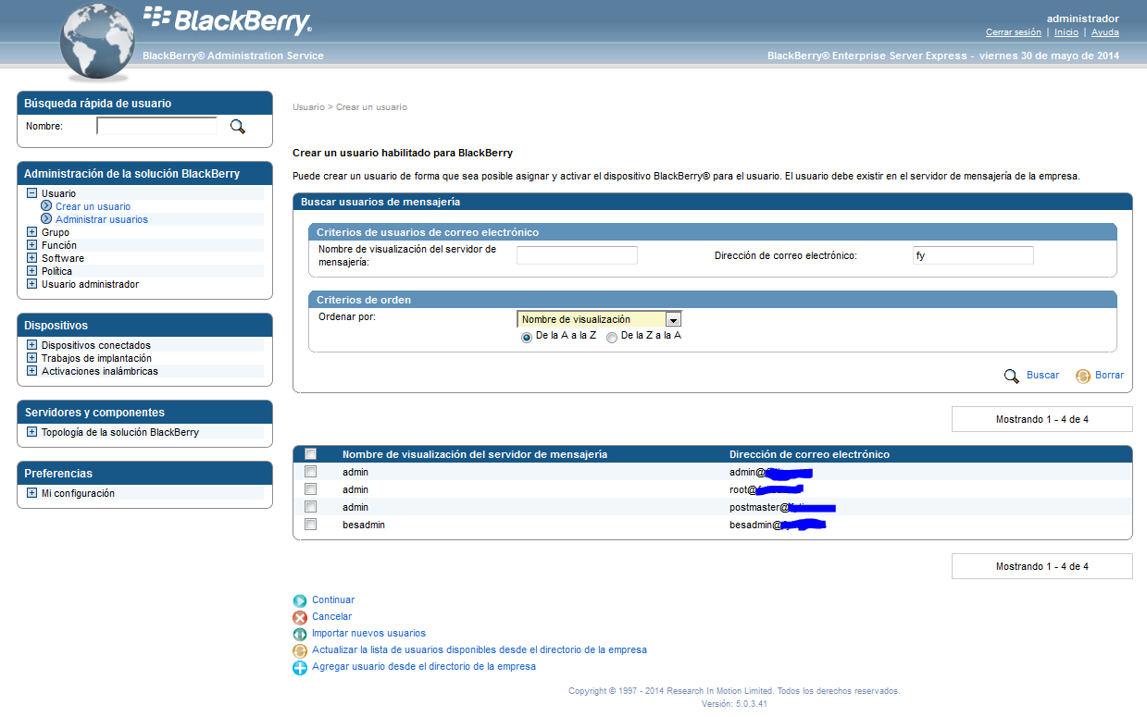Click the Importar nuevos usuarios icon
Viewport: 1147px width, 717px height.
click(x=300, y=634)
